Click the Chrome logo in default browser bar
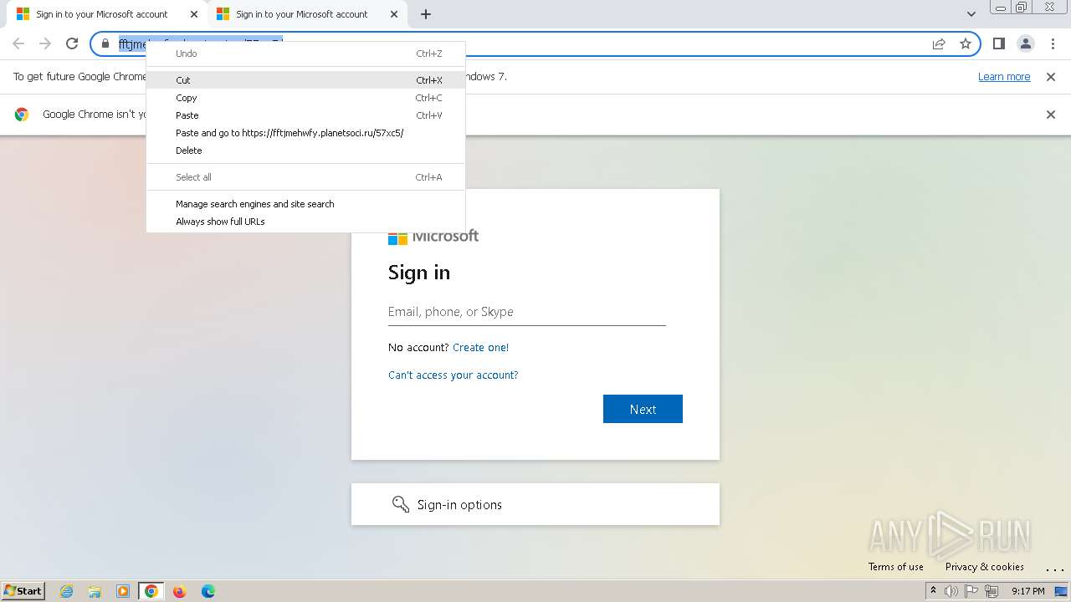The image size is (1071, 602). coord(22,115)
